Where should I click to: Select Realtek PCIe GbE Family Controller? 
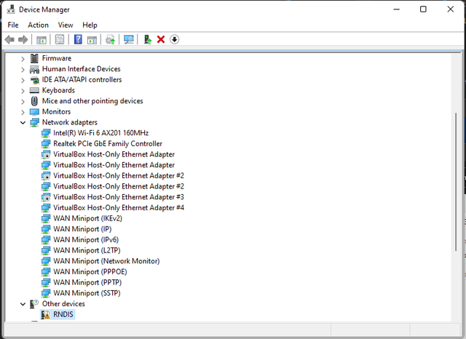click(107, 144)
